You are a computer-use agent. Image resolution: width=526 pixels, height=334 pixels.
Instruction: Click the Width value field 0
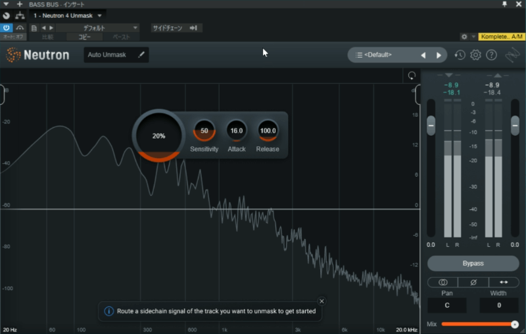pyautogui.click(x=499, y=305)
